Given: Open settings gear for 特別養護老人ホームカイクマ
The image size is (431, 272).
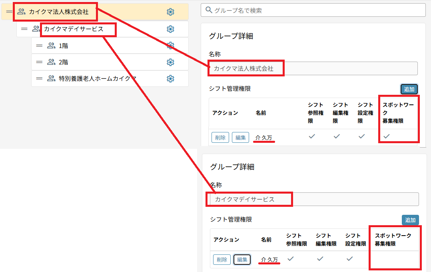Looking at the screenshot, I should 170,79.
